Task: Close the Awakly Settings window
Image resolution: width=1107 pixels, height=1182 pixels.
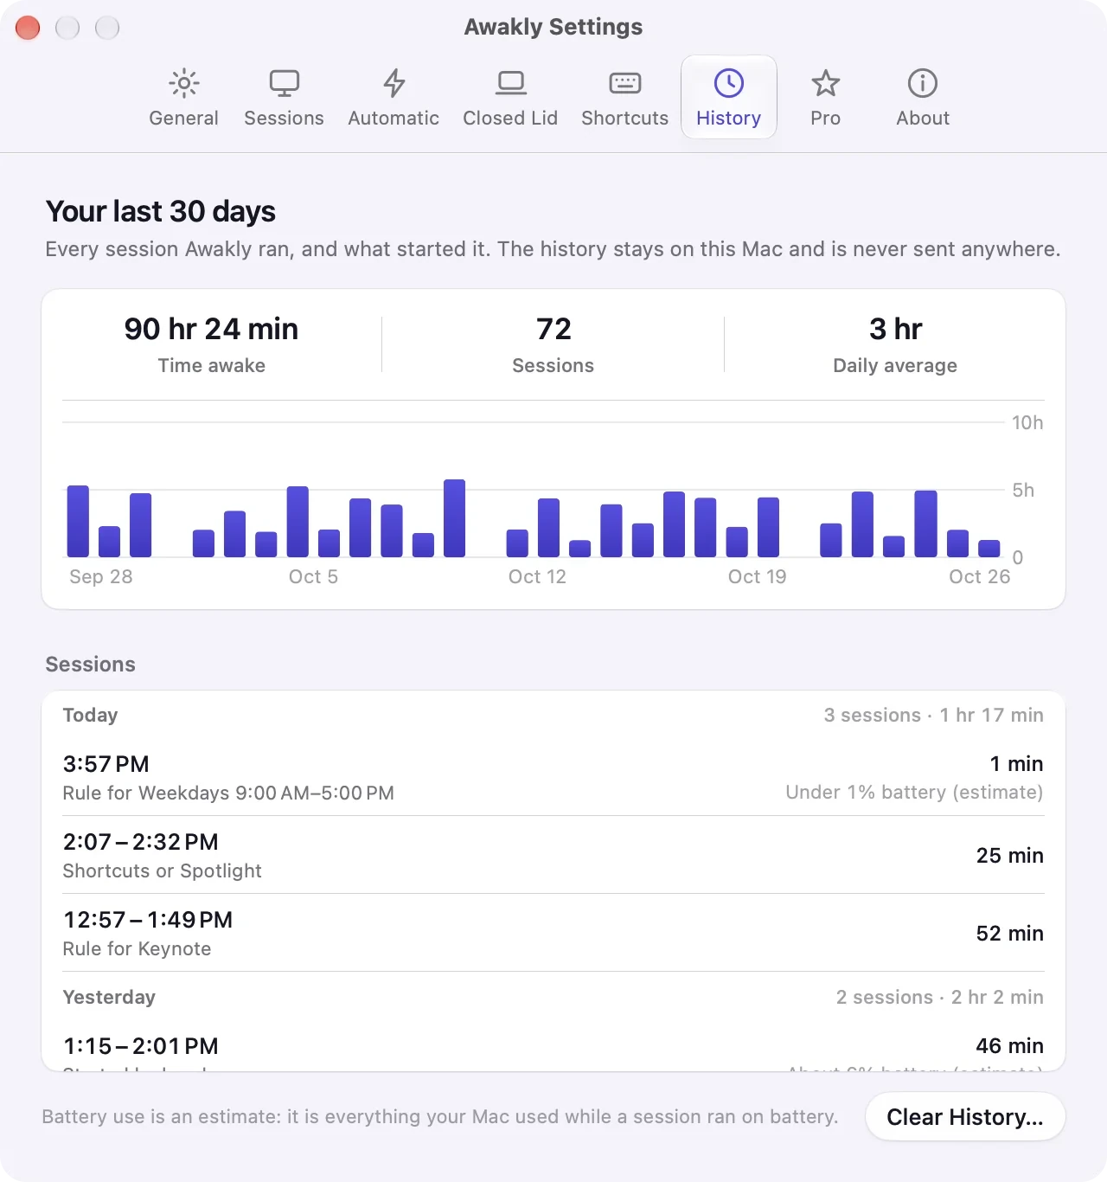Action: pyautogui.click(x=28, y=28)
